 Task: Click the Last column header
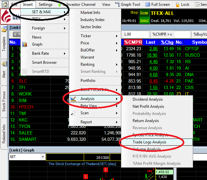pyautogui.click(x=150, y=42)
